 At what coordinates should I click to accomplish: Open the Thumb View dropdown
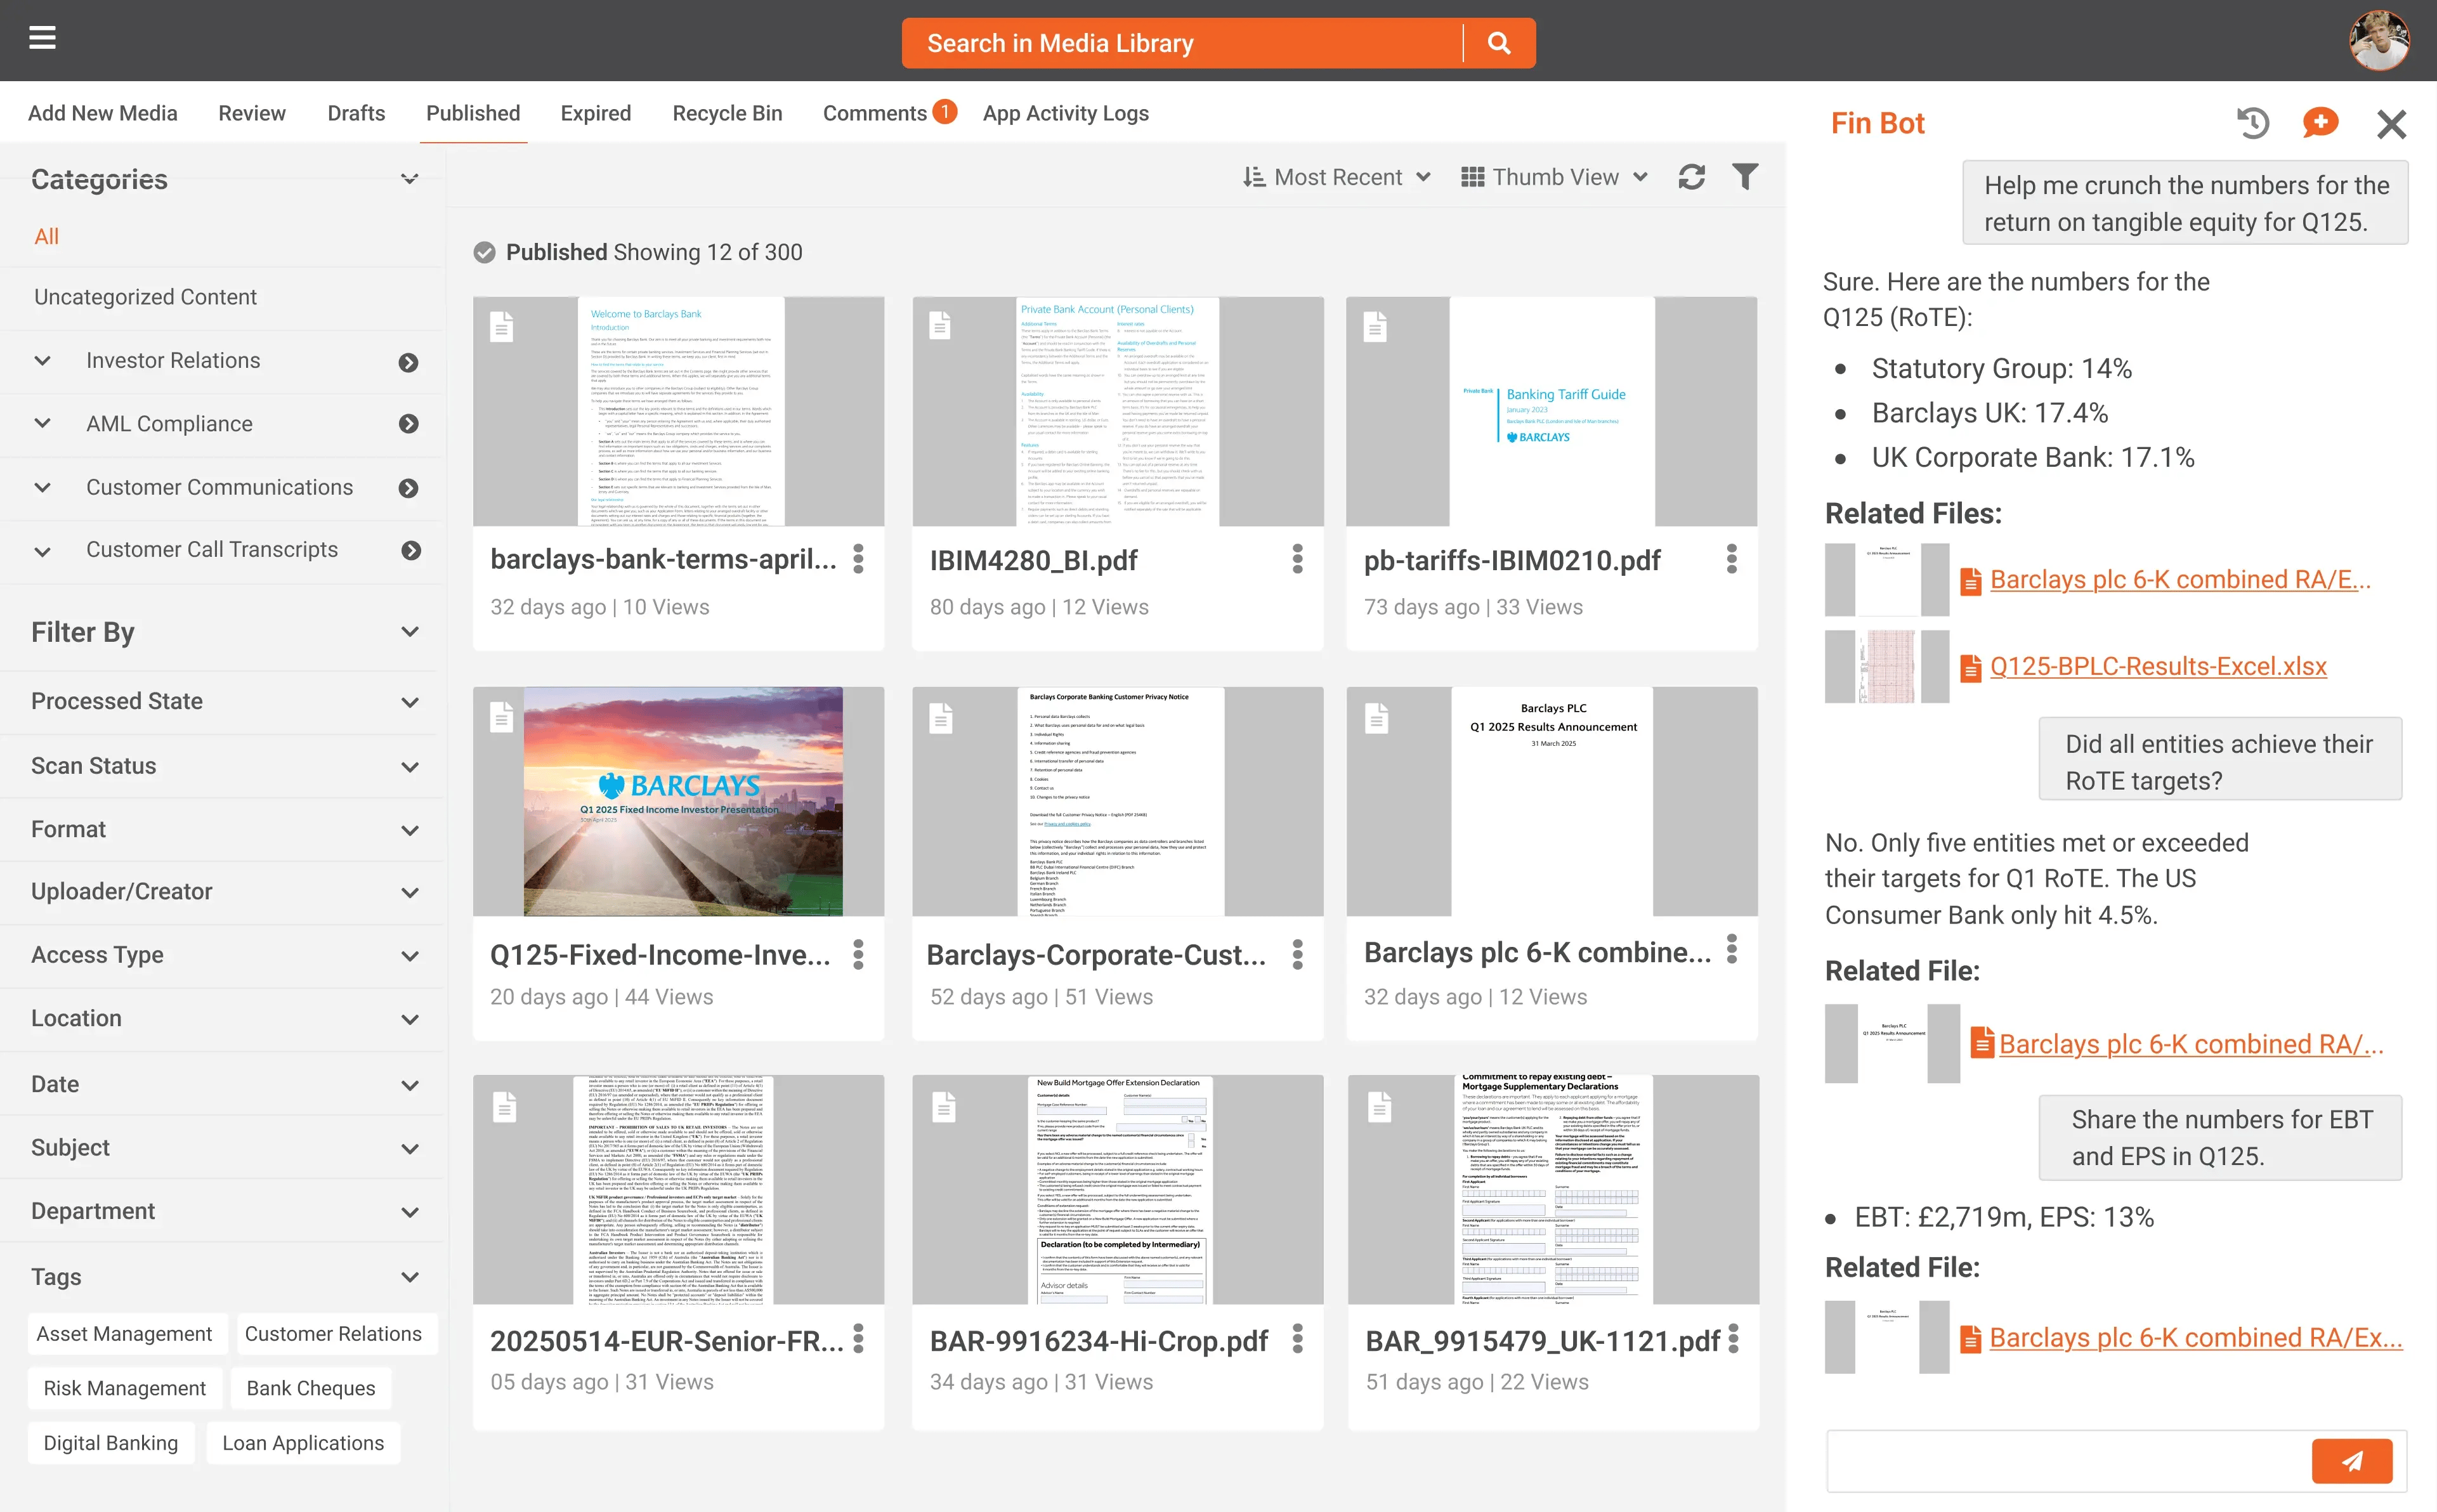[1554, 177]
